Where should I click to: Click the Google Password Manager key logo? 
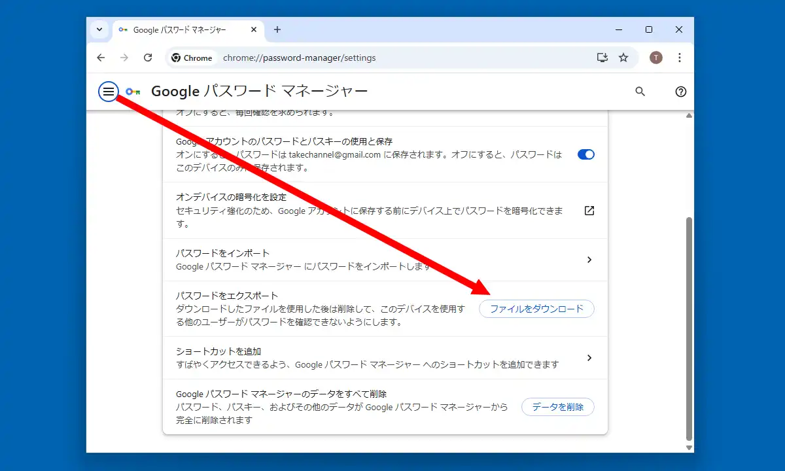coord(133,92)
